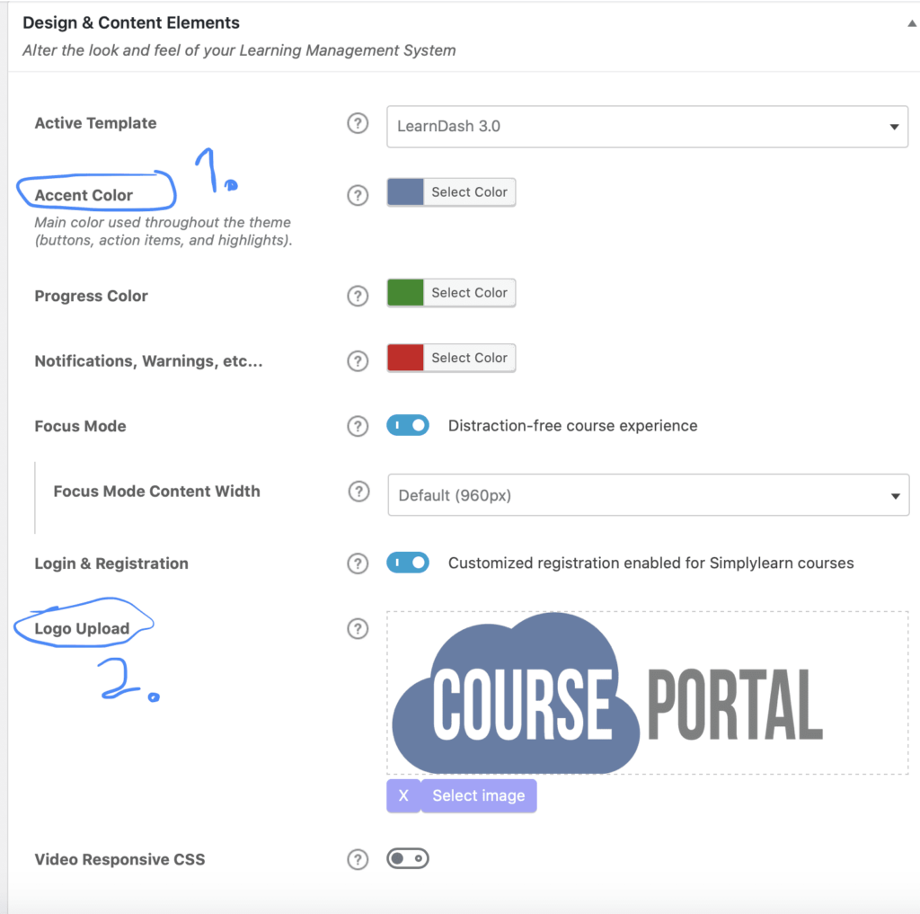Viewport: 920px width, 914px height.
Task: Disable the Focus Mode toggle
Action: click(408, 425)
